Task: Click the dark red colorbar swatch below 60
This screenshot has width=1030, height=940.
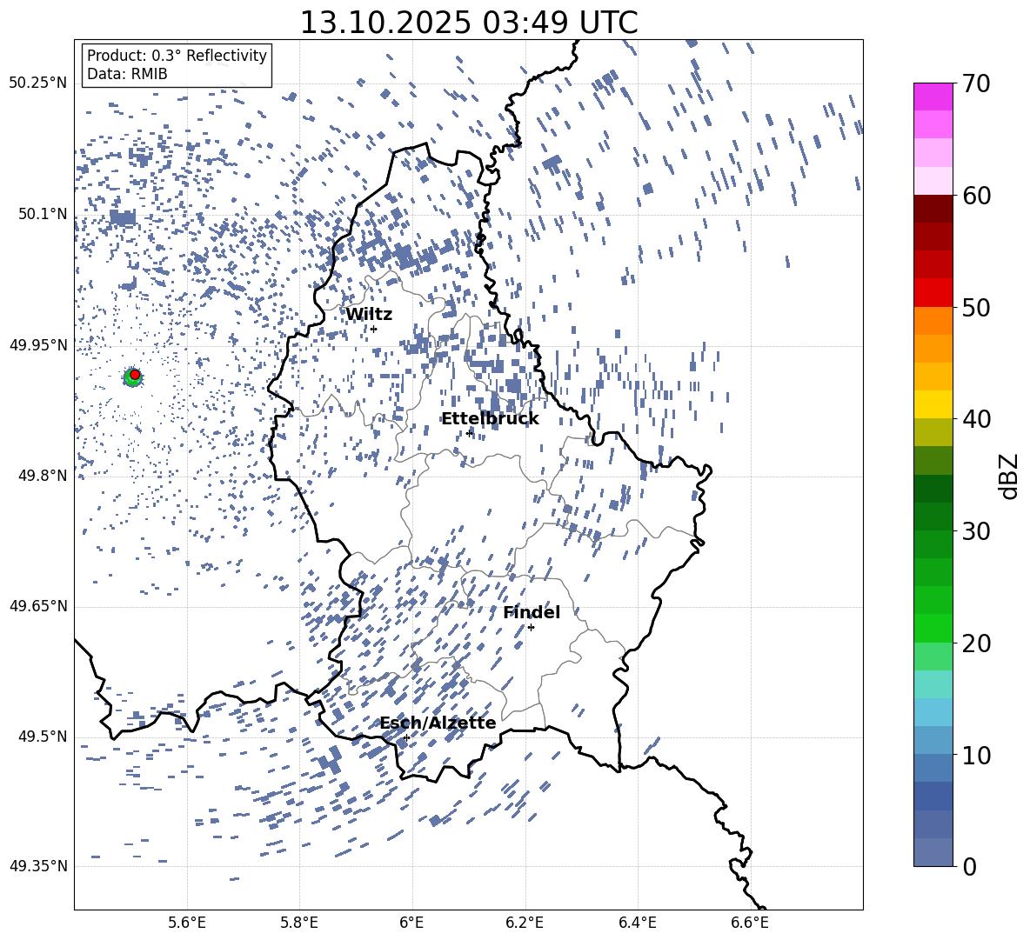Action: 933,209
